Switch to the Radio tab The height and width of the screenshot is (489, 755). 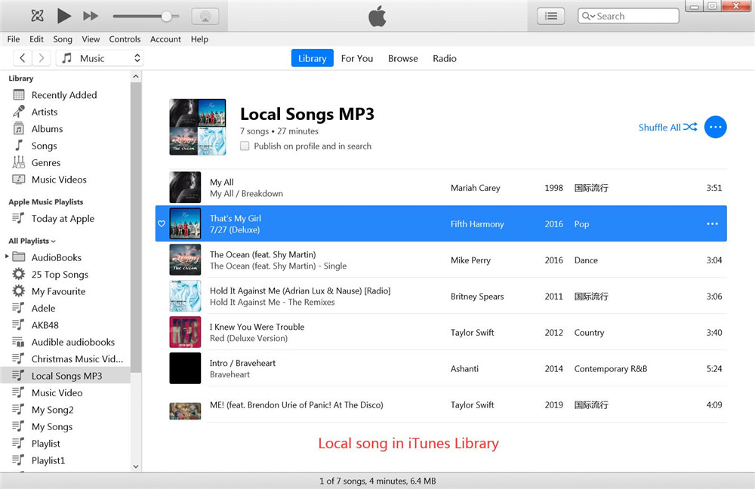tap(445, 58)
